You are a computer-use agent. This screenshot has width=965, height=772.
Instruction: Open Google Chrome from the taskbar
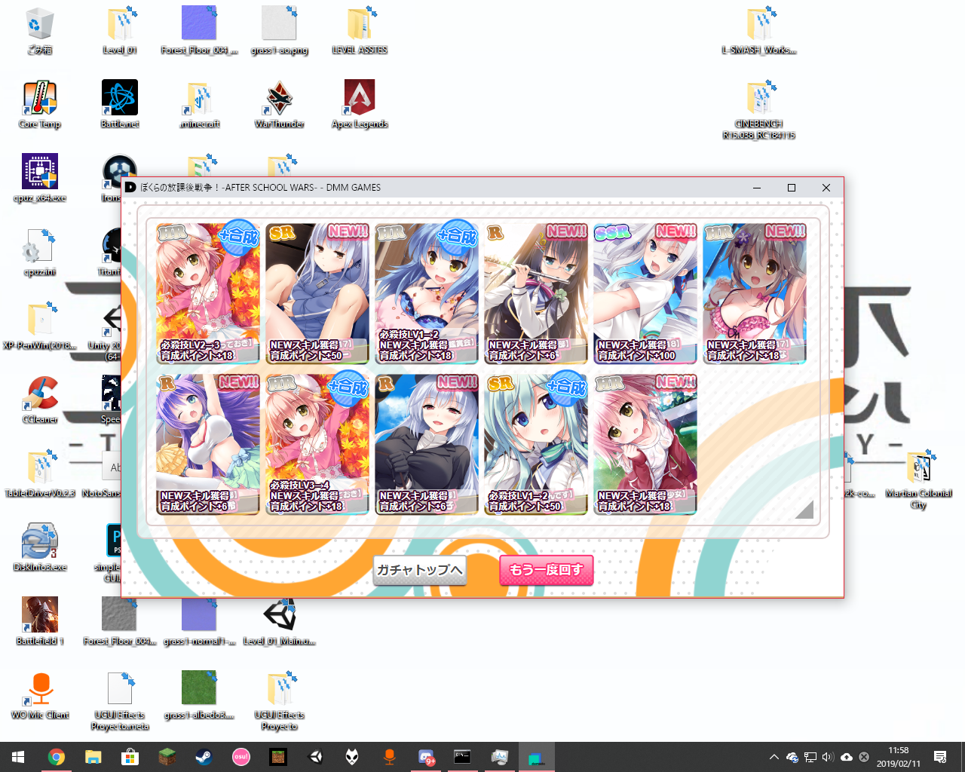coord(56,757)
